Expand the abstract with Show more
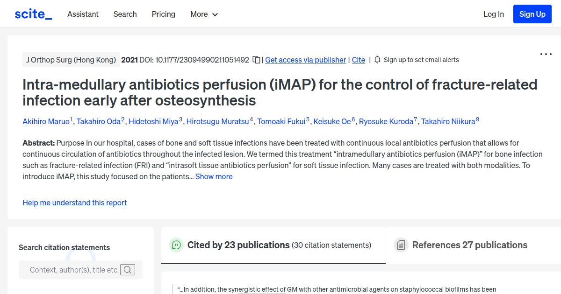 [214, 176]
